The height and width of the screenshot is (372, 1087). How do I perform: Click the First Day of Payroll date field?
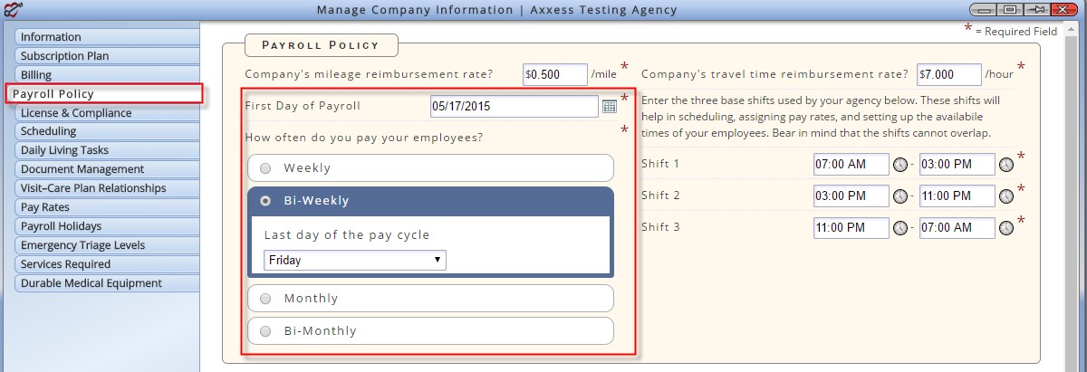[x=515, y=106]
